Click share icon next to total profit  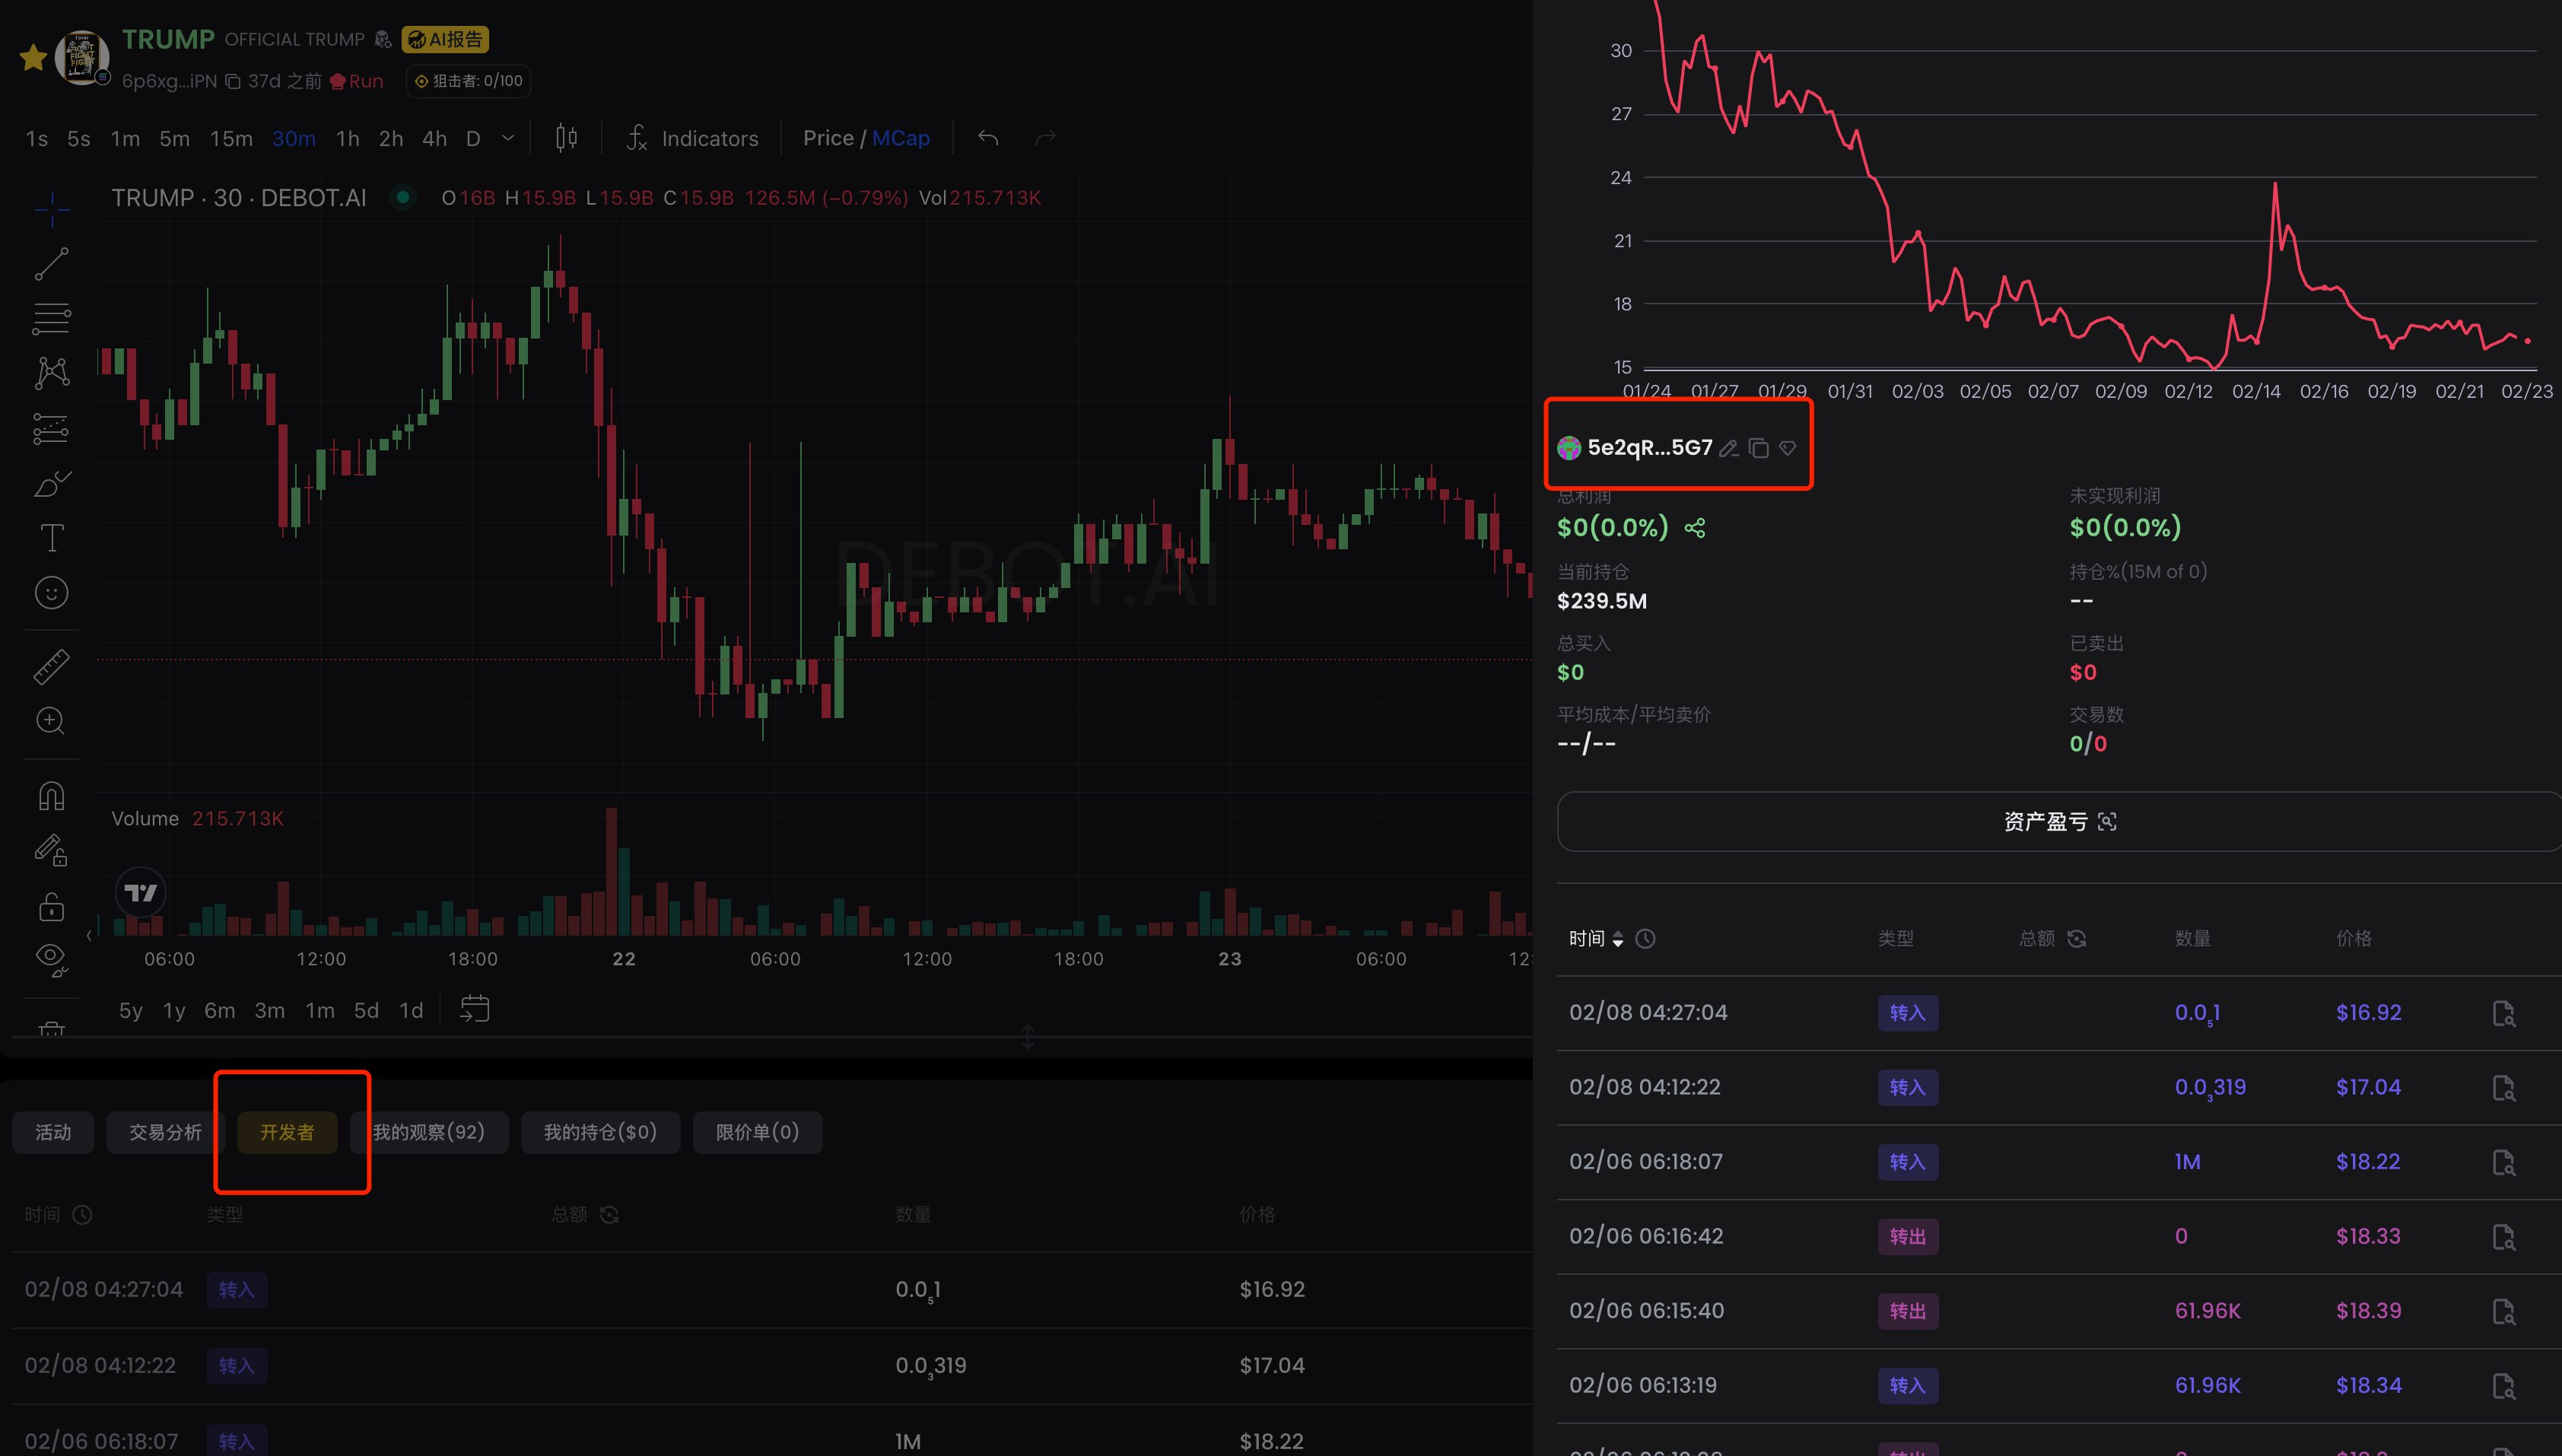point(1695,528)
